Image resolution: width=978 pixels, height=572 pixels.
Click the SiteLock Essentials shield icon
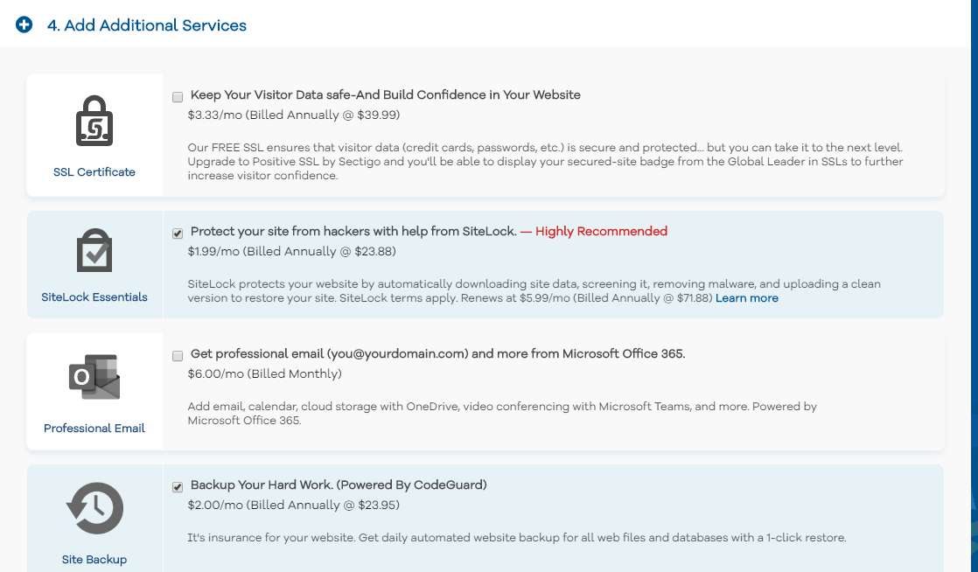tap(94, 250)
